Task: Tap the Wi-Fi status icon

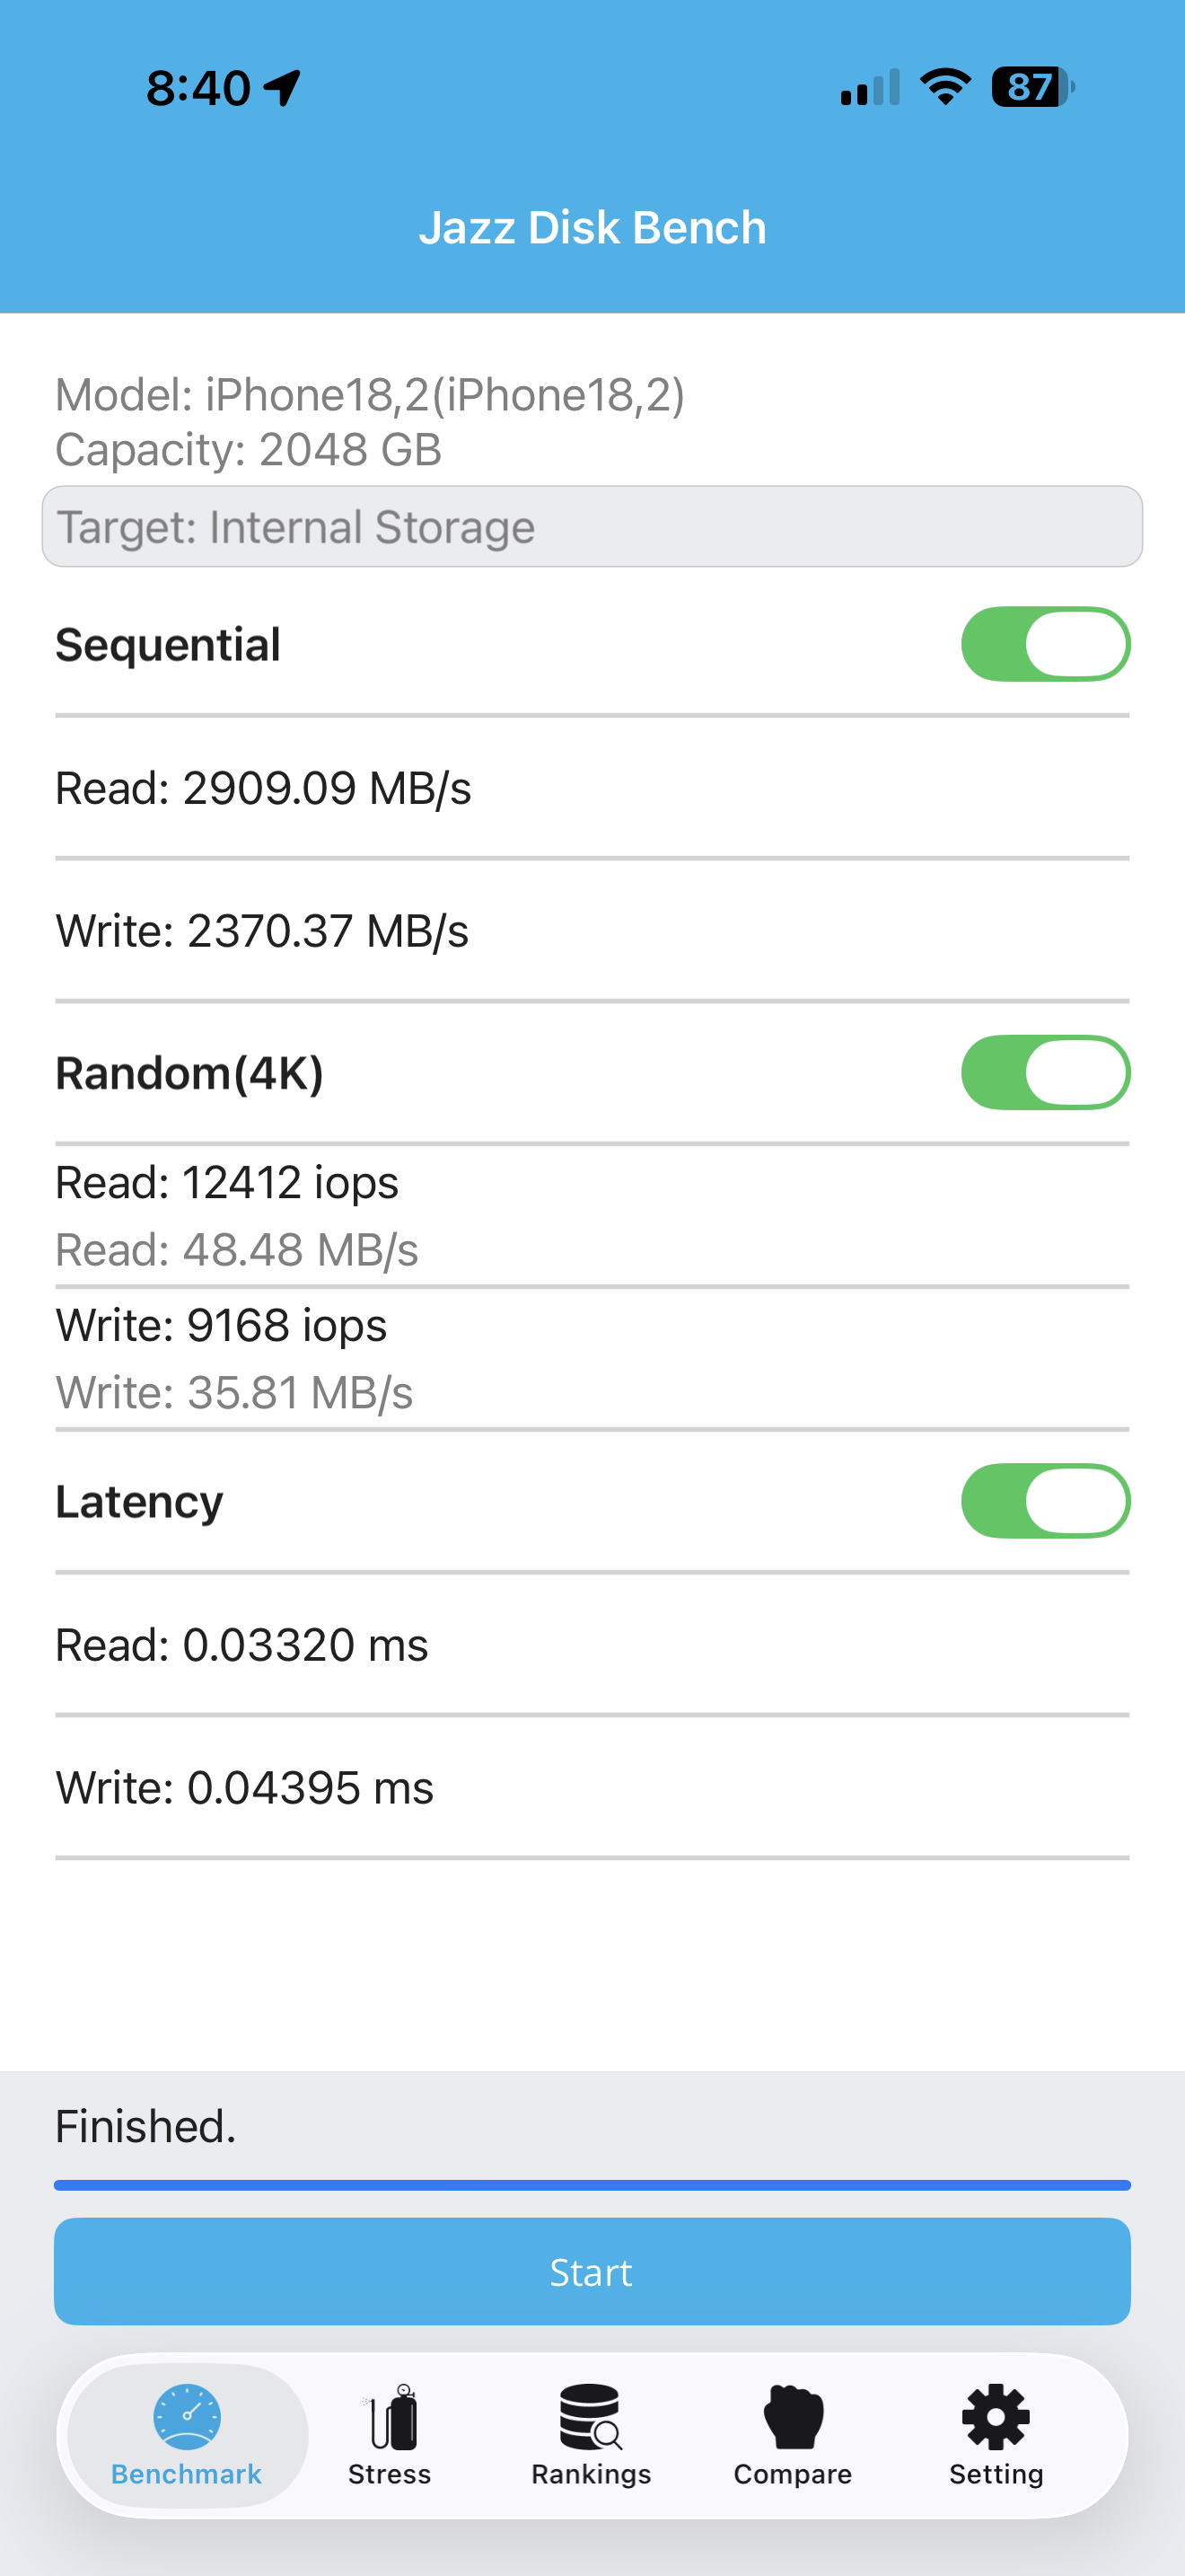Action: coord(945,87)
